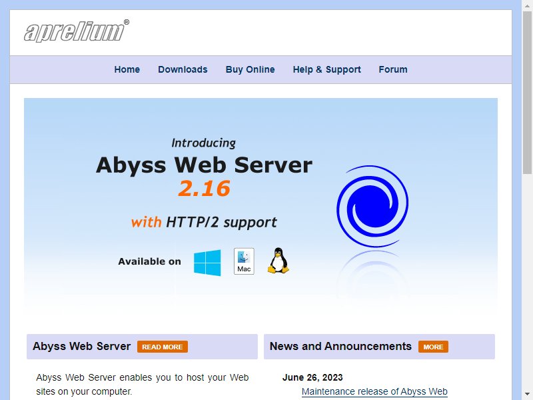Open the Buy Online page
Screen dimensions: 533x400
coord(251,69)
